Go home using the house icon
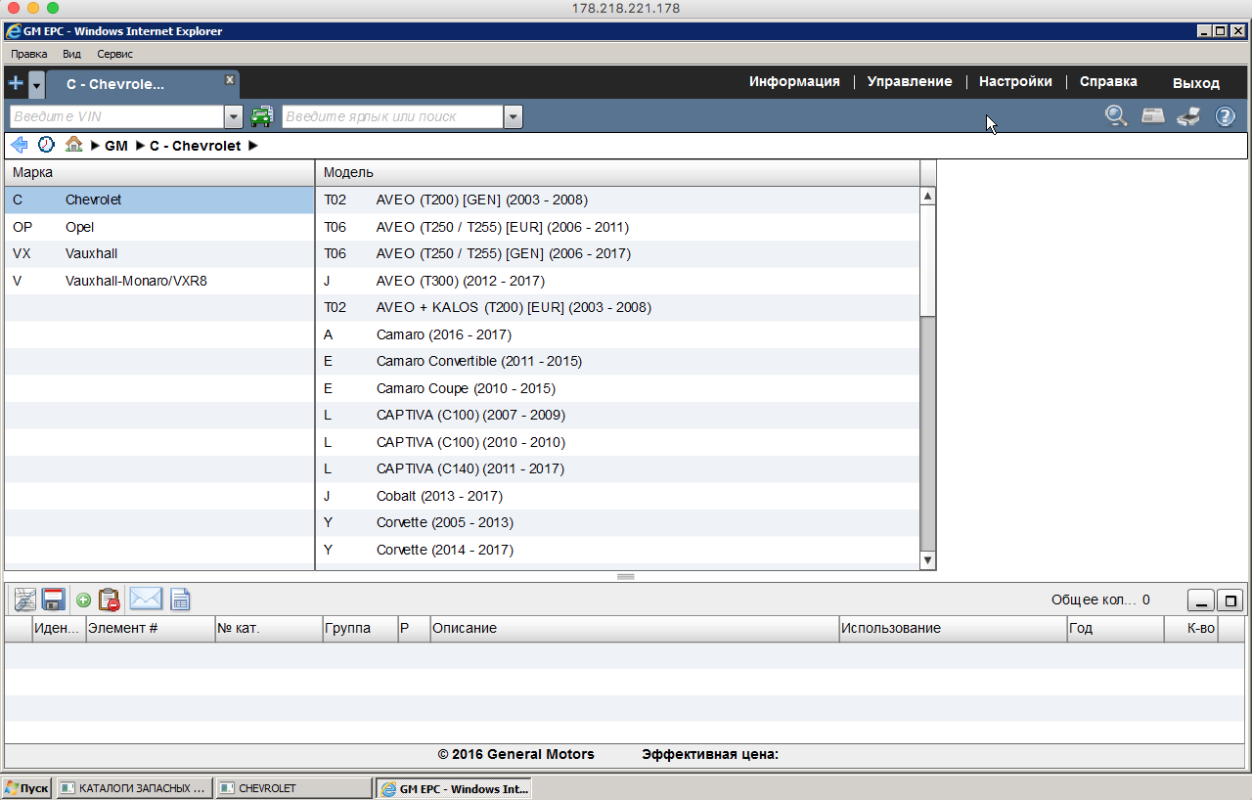Screen dimensions: 1252x800 tap(73, 145)
